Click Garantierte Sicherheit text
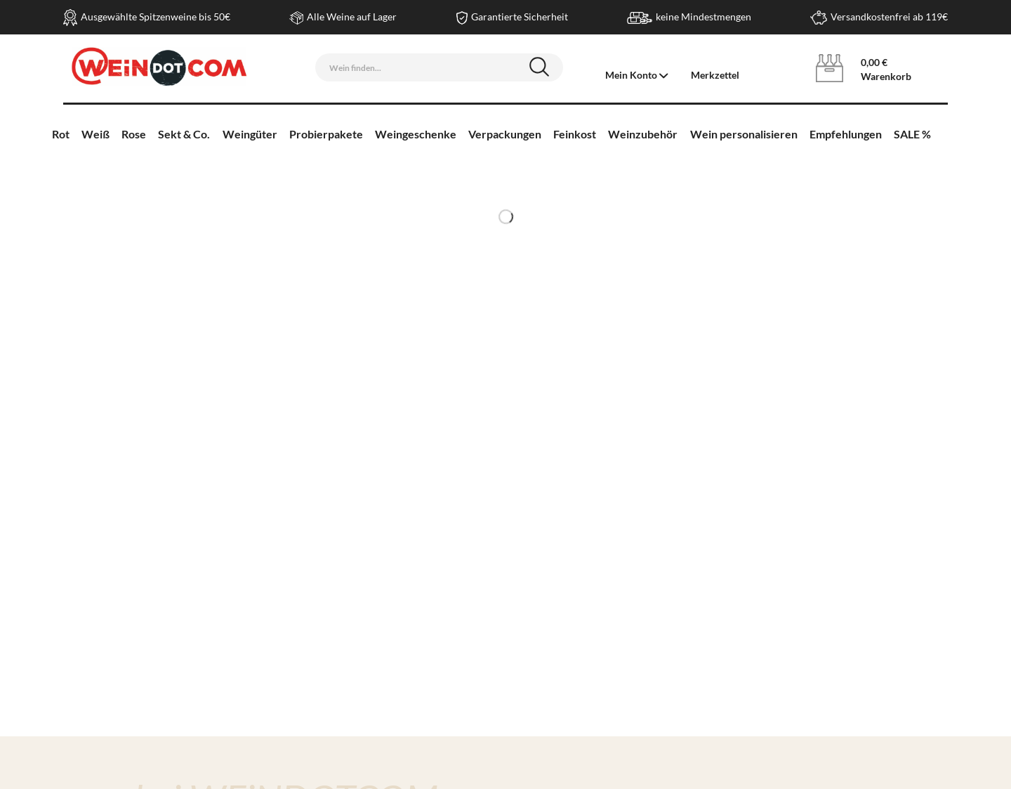Viewport: 1011px width, 789px height. tap(520, 17)
